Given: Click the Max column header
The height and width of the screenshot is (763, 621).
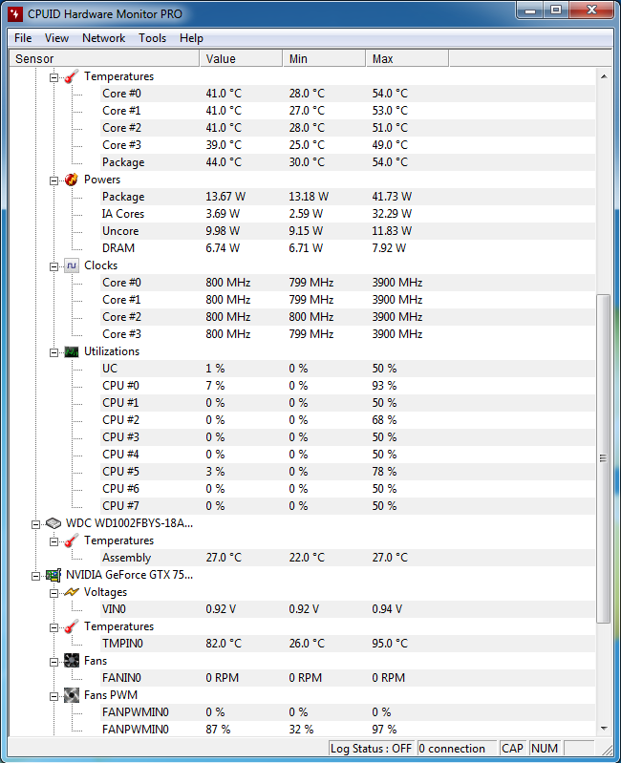Looking at the screenshot, I should [407, 59].
